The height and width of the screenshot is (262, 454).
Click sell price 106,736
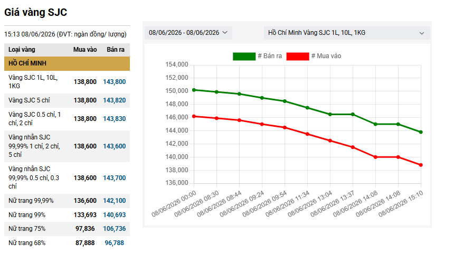click(115, 229)
